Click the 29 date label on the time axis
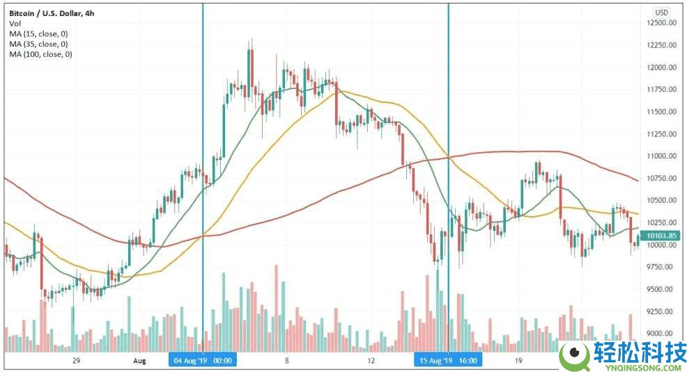Image resolution: width=687 pixels, height=372 pixels. point(76,361)
